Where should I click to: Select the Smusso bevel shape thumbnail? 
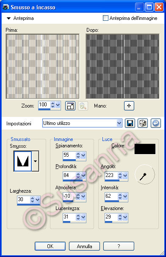click(22, 161)
